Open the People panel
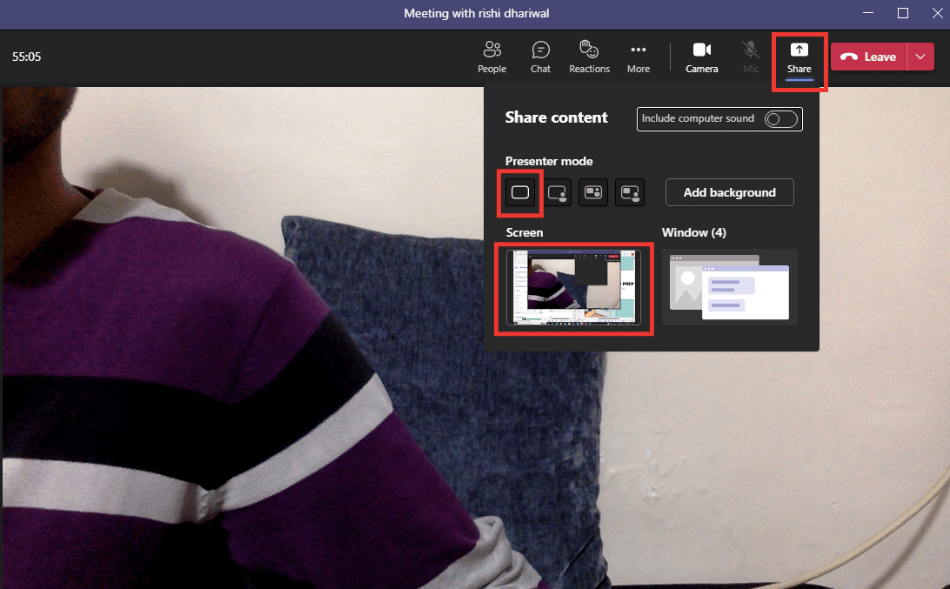 (492, 56)
